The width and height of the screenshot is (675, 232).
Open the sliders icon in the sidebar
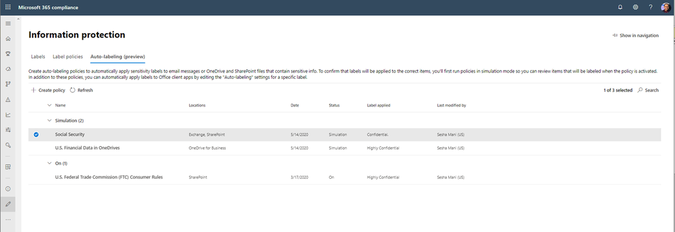(x=8, y=129)
